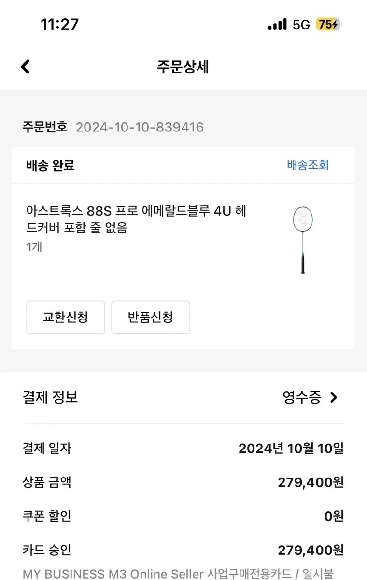Viewport: 367px width, 580px height.
Task: Tap the 결제 일자 date value
Action: [x=291, y=449]
